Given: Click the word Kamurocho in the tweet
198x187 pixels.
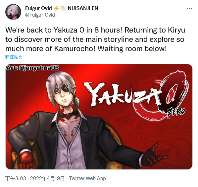Looking at the screenshot, I should pyautogui.click(x=74, y=48).
